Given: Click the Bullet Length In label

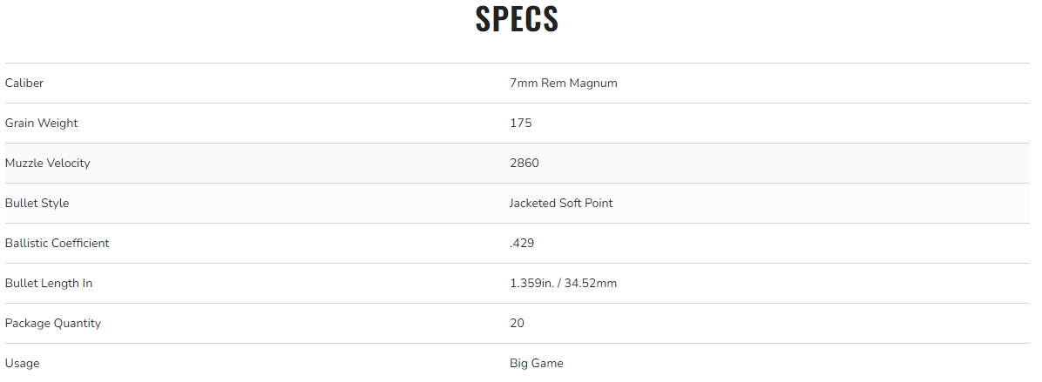Looking at the screenshot, I should [48, 284].
